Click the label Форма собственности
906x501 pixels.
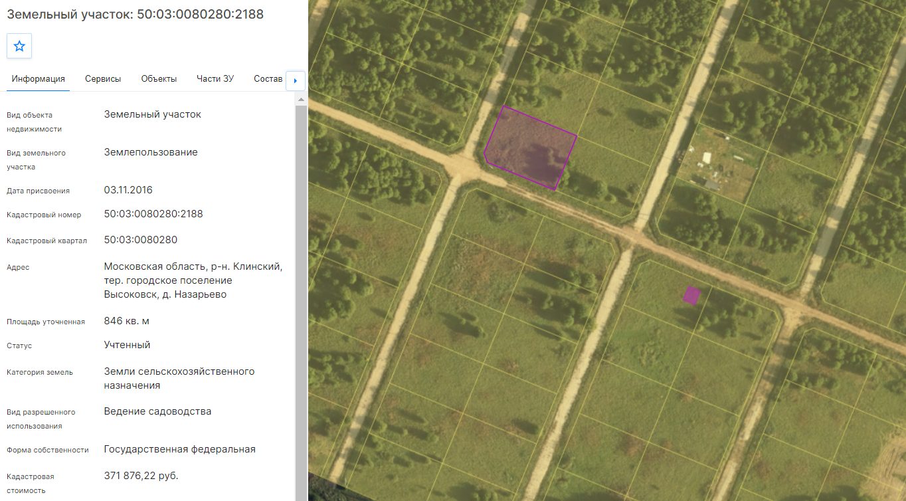coord(47,450)
